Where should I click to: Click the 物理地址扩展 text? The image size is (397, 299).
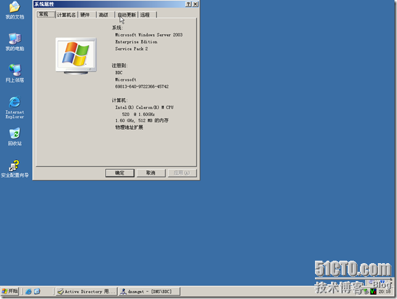click(x=129, y=127)
